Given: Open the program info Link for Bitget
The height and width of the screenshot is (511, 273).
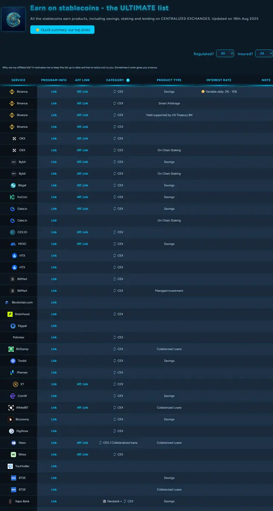Looking at the screenshot, I should (x=54, y=185).
